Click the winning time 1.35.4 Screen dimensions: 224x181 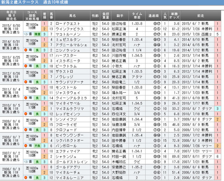click(x=137, y=135)
